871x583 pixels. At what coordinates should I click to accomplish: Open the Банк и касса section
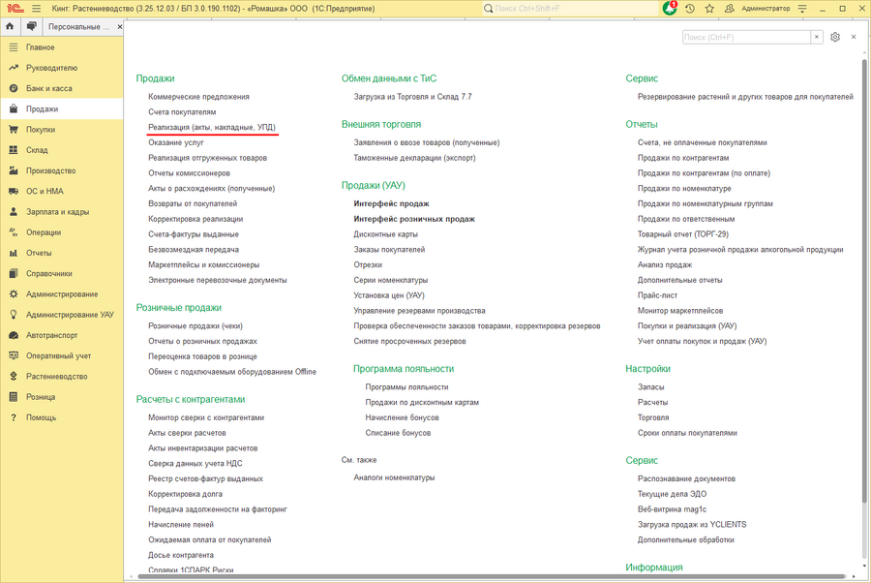coord(61,88)
